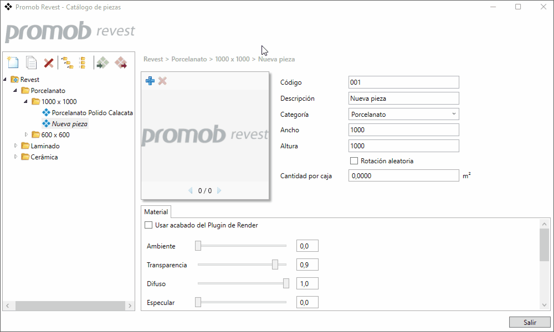Image resolution: width=554 pixels, height=332 pixels.
Task: Click the duplicate pages icon in the toolbar
Action: tap(31, 63)
